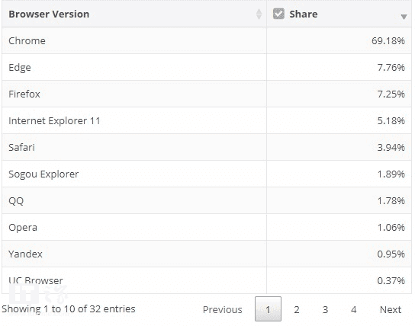The width and height of the screenshot is (415, 326).
Task: Click the Browser Version header
Action: (x=49, y=14)
